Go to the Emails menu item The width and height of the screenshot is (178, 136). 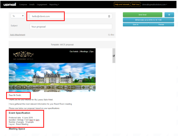[32, 4]
